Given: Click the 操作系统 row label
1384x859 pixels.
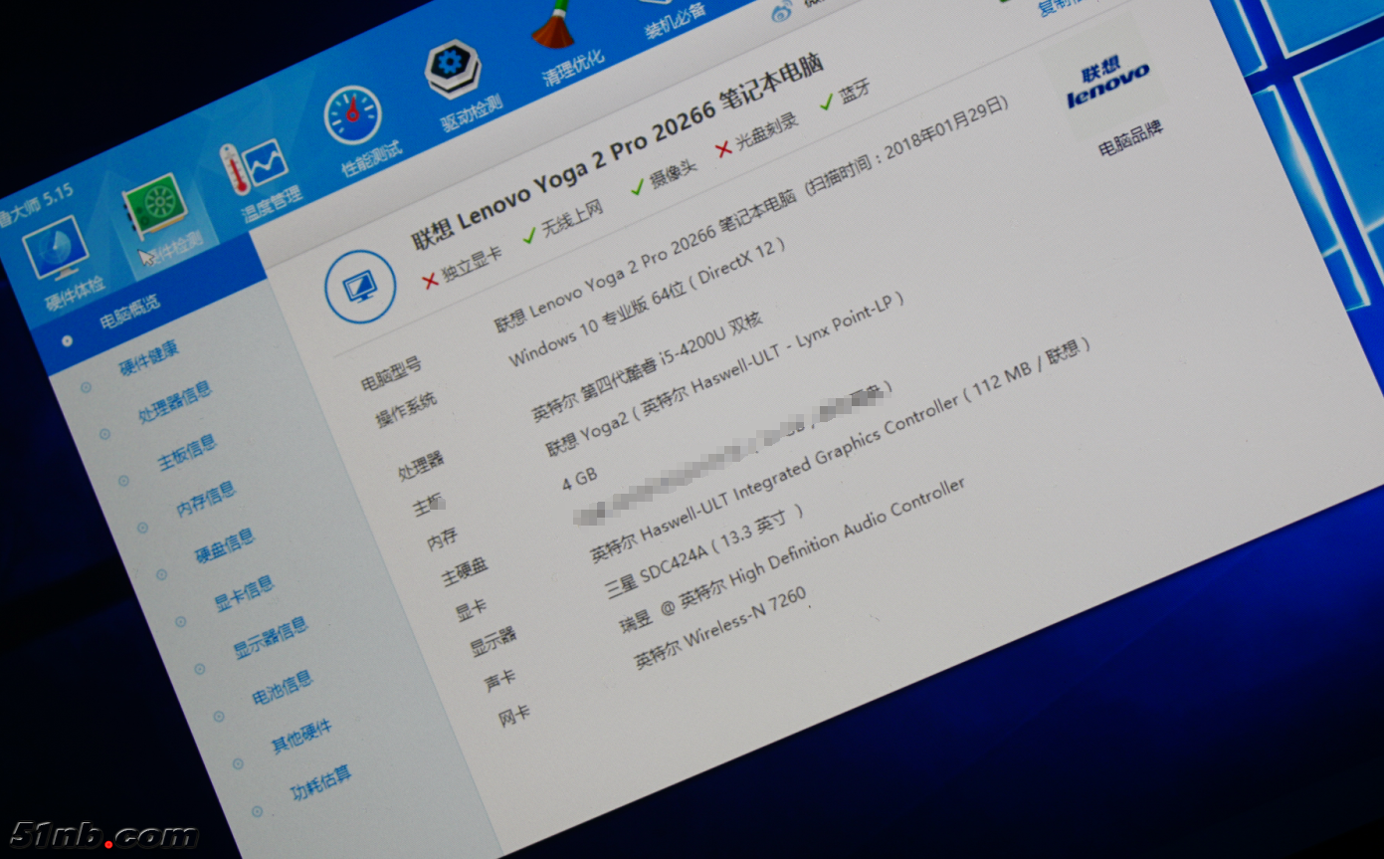Looking at the screenshot, I should pyautogui.click(x=406, y=409).
